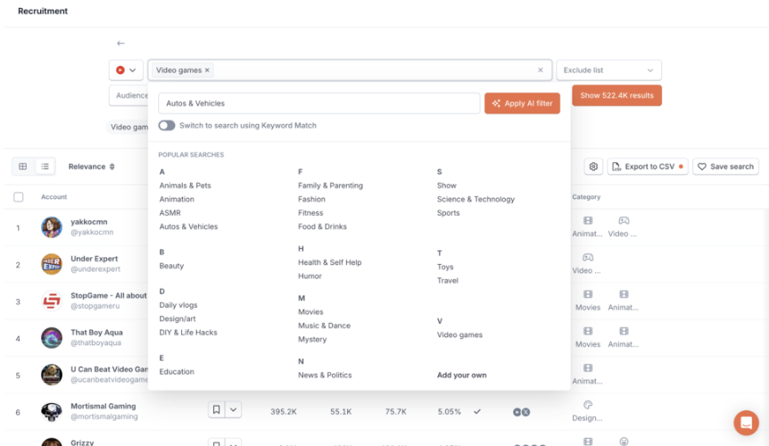Click Video games icon in Under Expert row
Viewport: 769px width, 446px height.
(588, 258)
